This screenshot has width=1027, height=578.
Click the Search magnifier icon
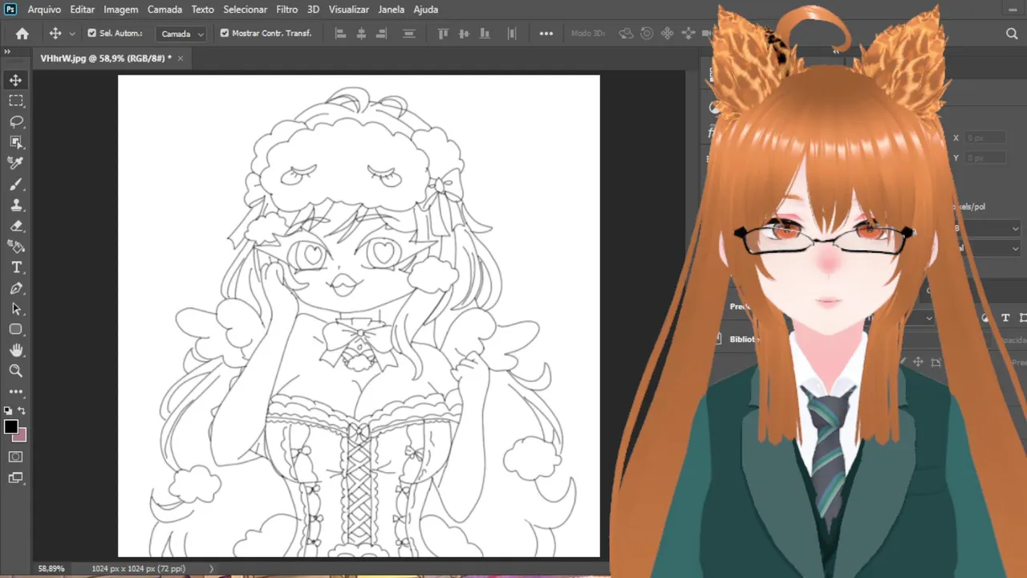click(1012, 34)
